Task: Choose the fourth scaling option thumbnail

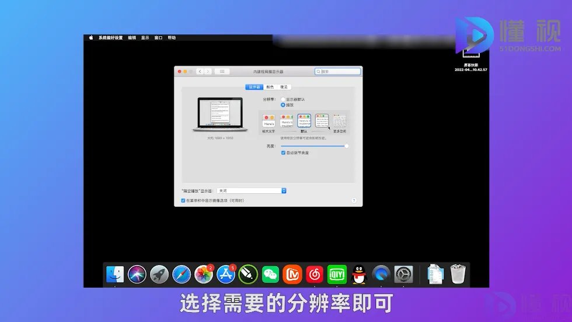Action: [x=322, y=121]
